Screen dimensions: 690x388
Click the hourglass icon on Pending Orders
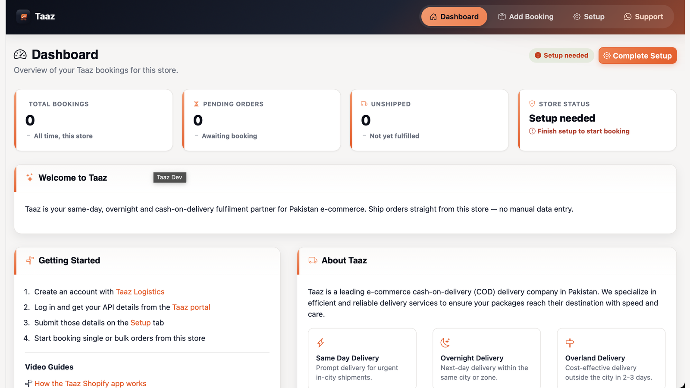[196, 104]
